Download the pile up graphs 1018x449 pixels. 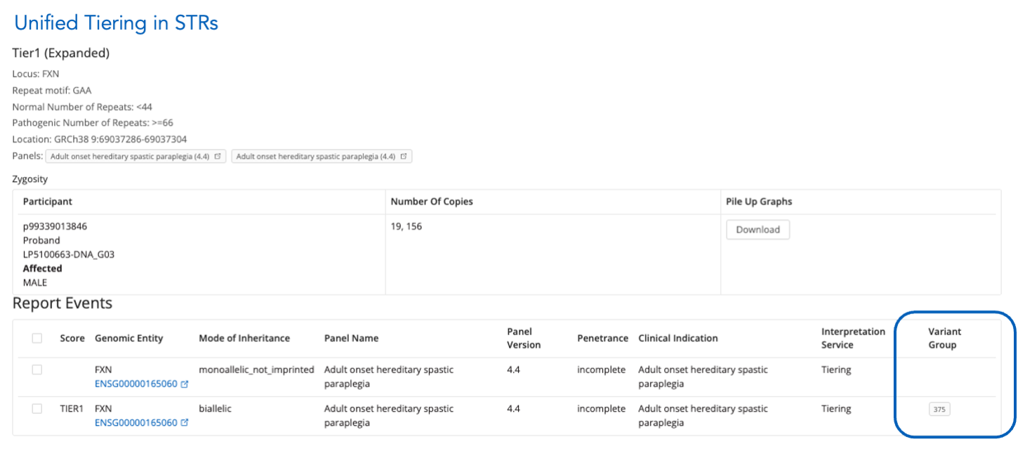(x=758, y=230)
